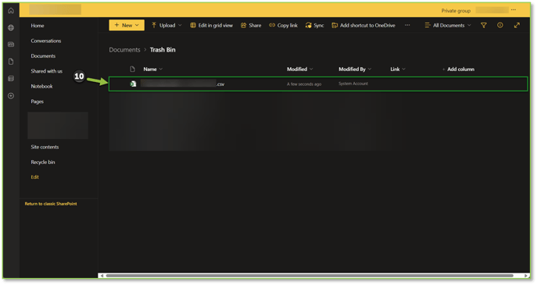Click Edit in grid view
The height and width of the screenshot is (285, 537).
coord(212,25)
